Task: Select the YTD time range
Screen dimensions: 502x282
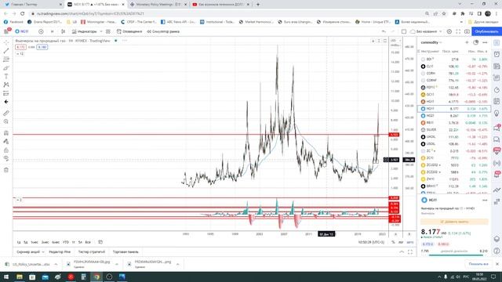Action: pyautogui.click(x=66, y=242)
